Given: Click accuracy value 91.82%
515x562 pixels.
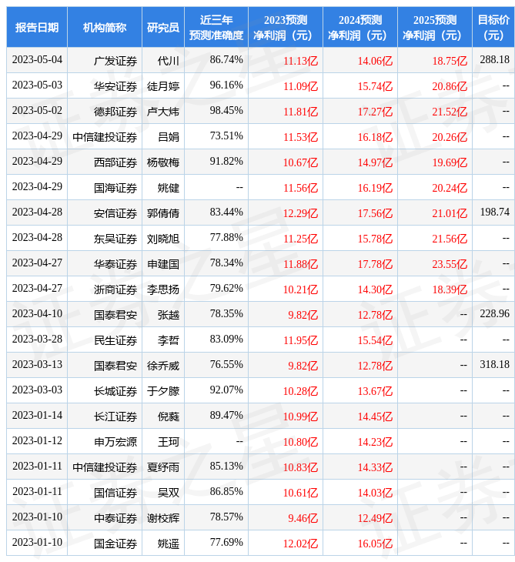Looking at the screenshot, I should pyautogui.click(x=226, y=162).
